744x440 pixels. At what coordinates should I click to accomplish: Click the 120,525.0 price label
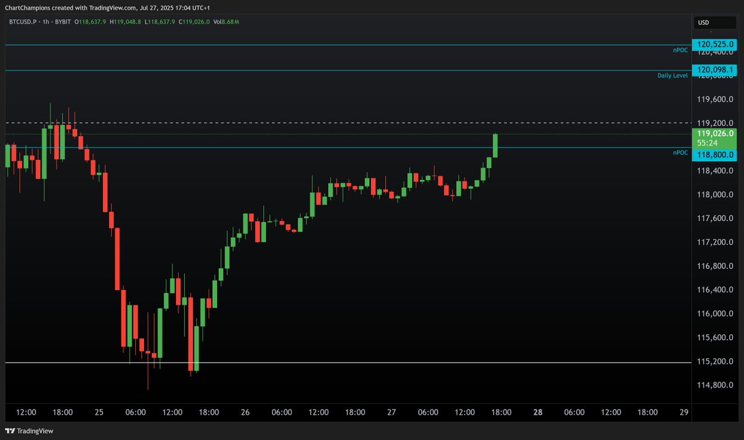click(x=714, y=44)
